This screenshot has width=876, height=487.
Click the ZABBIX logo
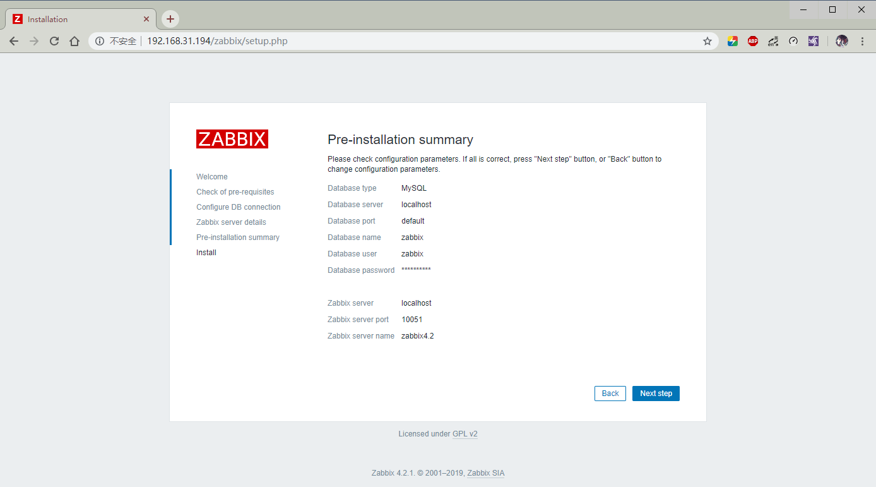click(x=232, y=139)
